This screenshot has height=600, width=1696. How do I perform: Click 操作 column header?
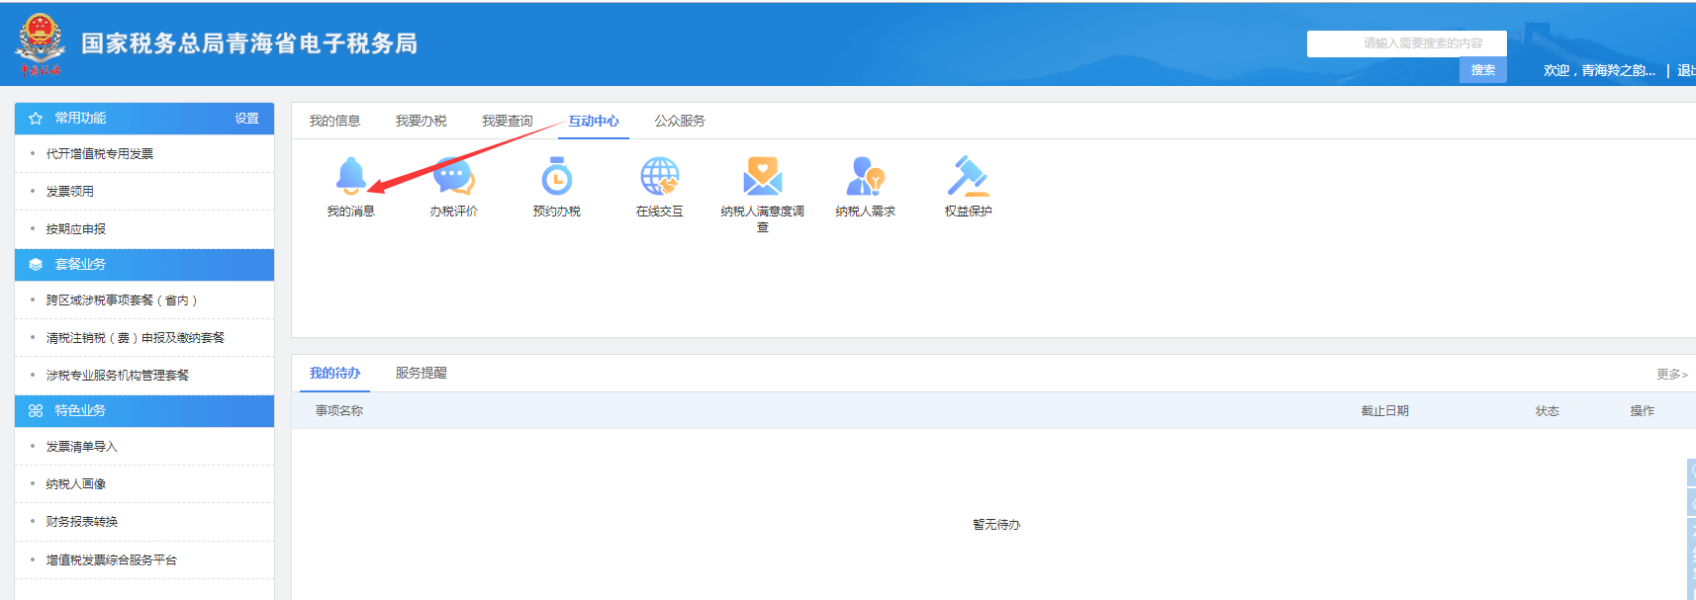pos(1642,411)
